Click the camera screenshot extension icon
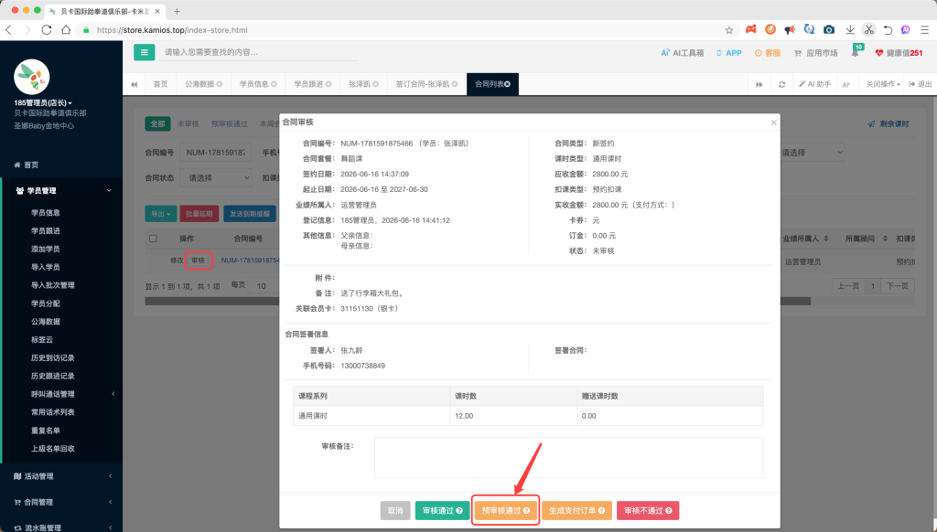This screenshot has height=532, width=937. (829, 29)
